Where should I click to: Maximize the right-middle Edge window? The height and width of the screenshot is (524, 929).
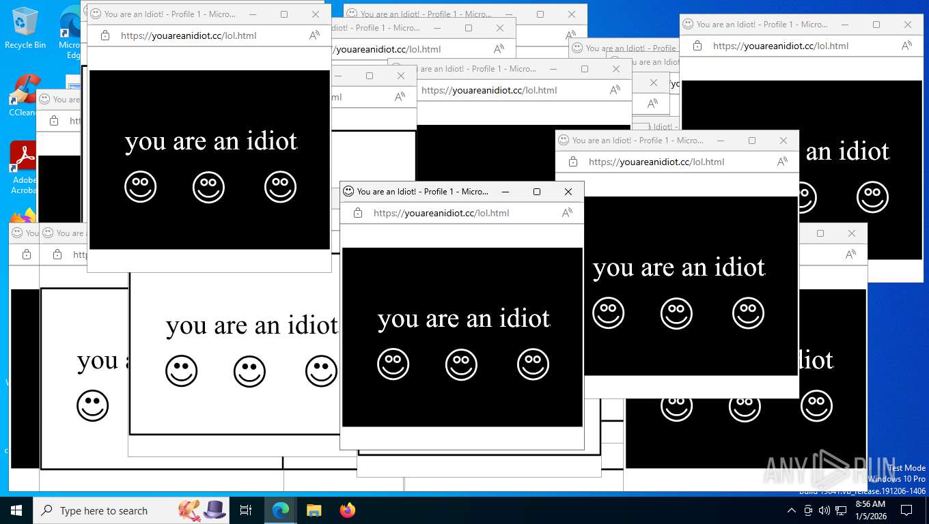(x=752, y=141)
